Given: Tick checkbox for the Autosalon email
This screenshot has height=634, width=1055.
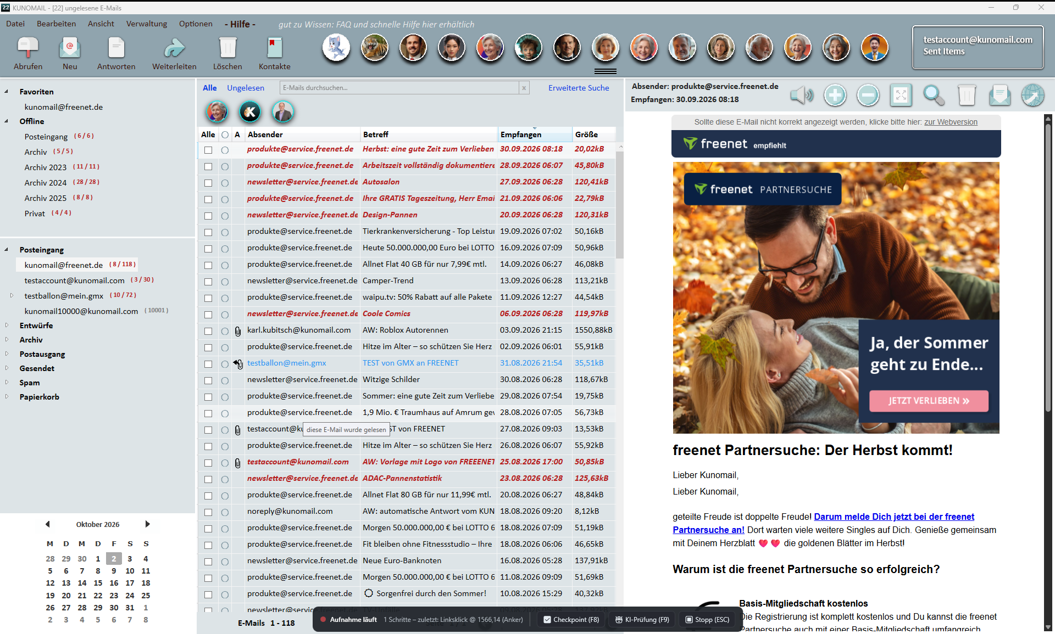Looking at the screenshot, I should tap(208, 183).
